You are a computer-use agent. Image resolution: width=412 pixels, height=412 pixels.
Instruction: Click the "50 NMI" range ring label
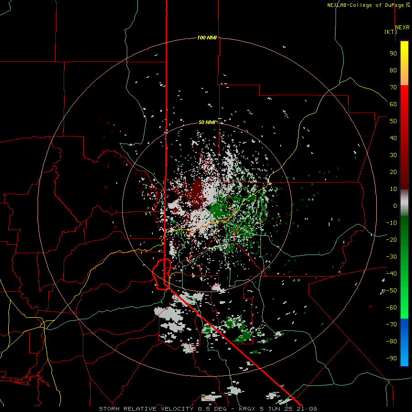coord(207,122)
